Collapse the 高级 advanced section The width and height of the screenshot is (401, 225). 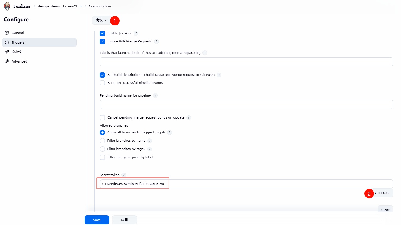tap(102, 20)
